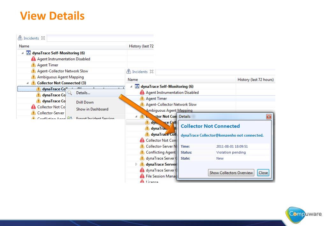Collapse dynaTrace Self-Monitoring (6) in left window
Viewport: 326px width, 226px height.
click(22, 53)
